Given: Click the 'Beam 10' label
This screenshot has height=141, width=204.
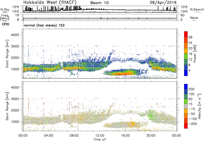Looking at the screenshot, I should 99,3.
